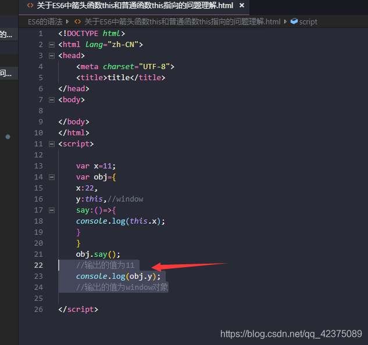Click the '</html>' closing tag
Viewport: 368px width, 345px height.
coord(74,133)
